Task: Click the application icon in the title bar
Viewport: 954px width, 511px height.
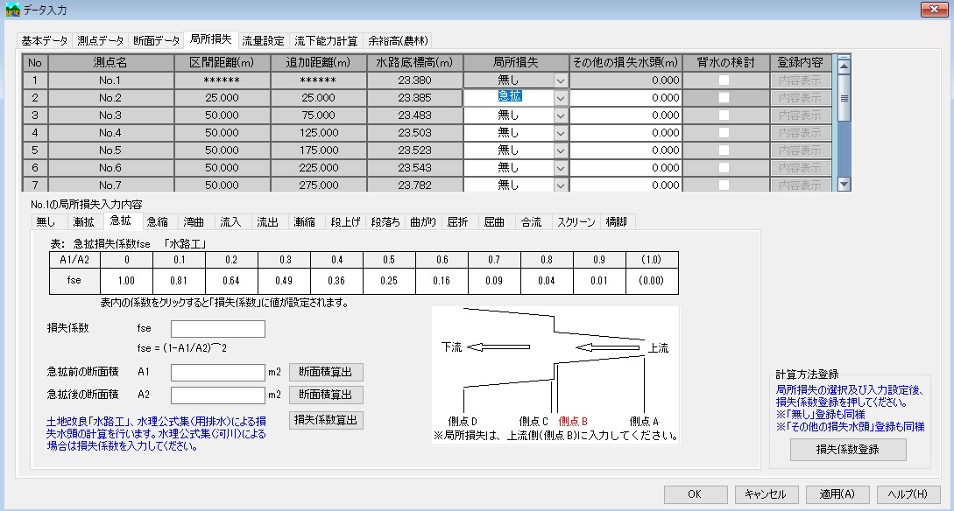Action: 12,9
